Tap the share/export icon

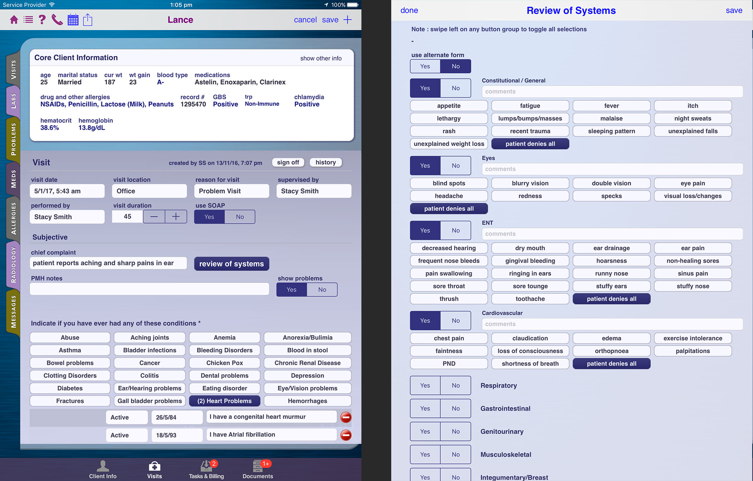pyautogui.click(x=88, y=20)
